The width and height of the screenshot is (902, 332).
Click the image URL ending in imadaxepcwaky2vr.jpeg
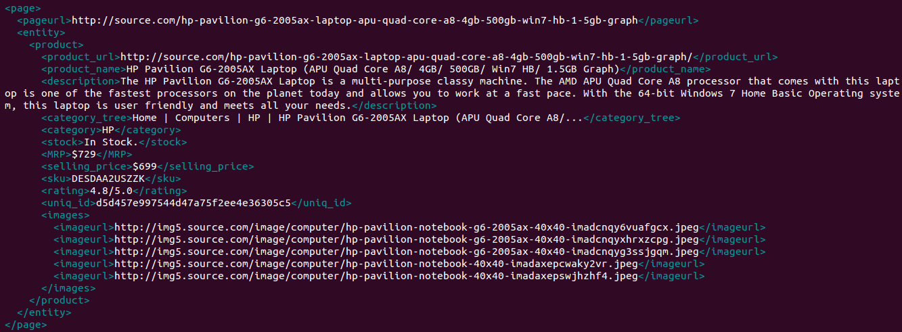(376, 264)
